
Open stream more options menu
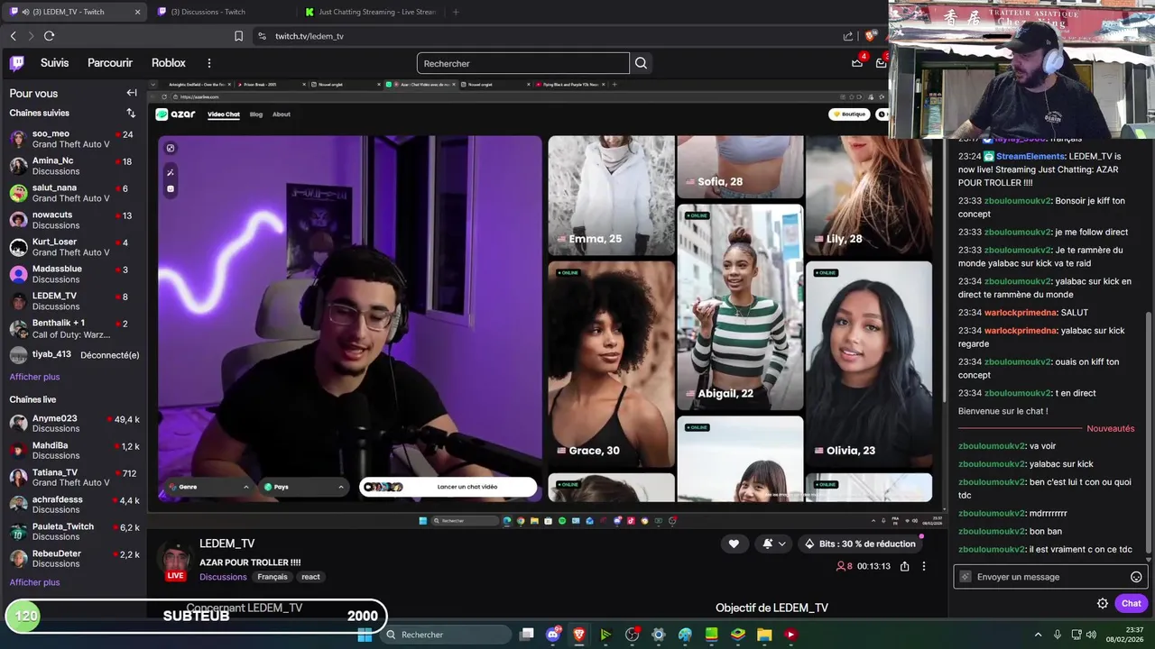pos(923,566)
